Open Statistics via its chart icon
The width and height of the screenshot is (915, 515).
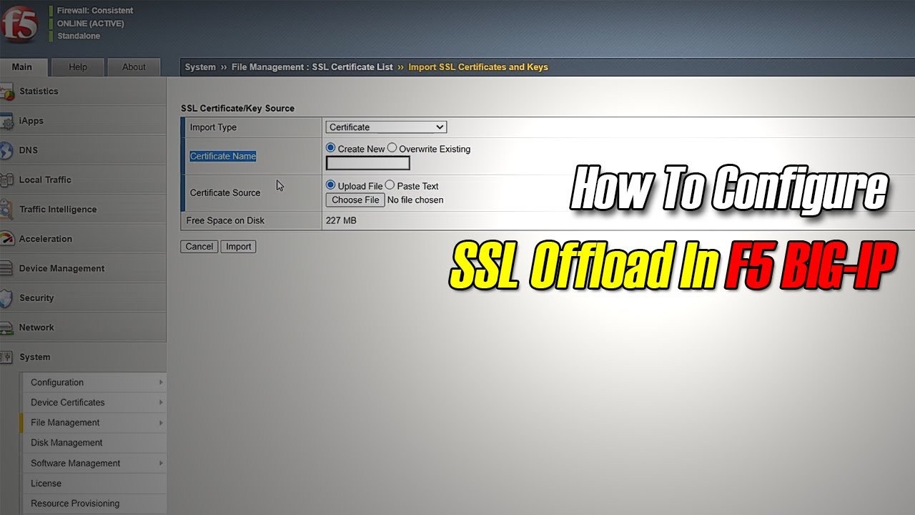pos(7,92)
